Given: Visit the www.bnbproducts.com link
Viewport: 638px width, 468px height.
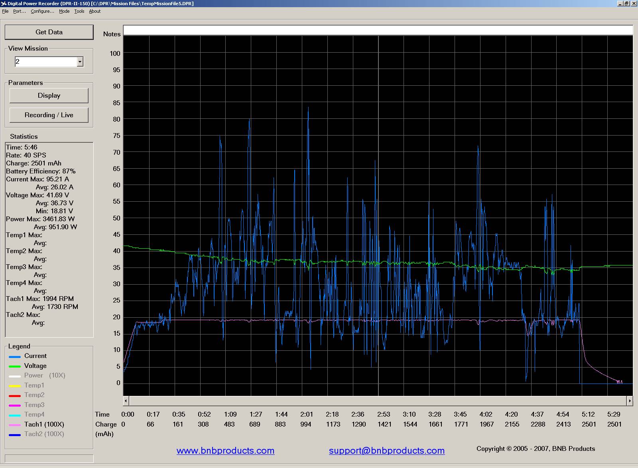Looking at the screenshot, I should 225,451.
